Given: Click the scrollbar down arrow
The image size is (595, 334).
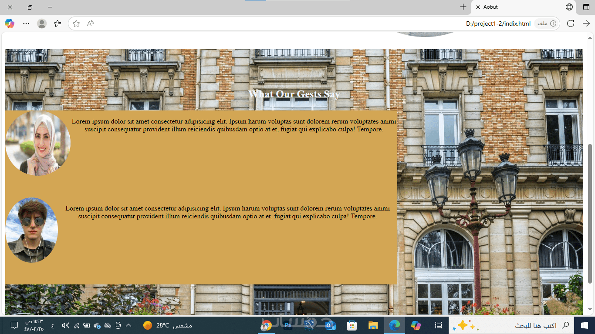Looking at the screenshot, I should (x=590, y=310).
